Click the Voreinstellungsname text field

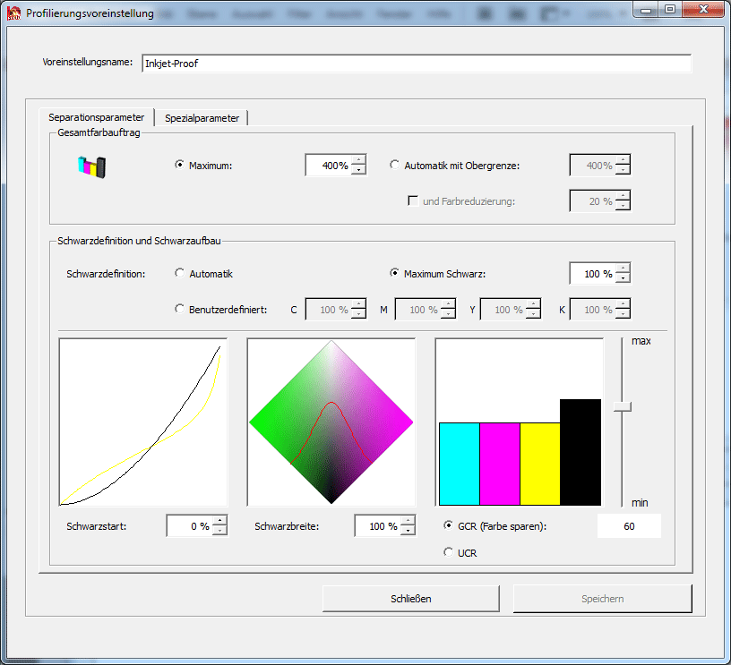tap(416, 64)
